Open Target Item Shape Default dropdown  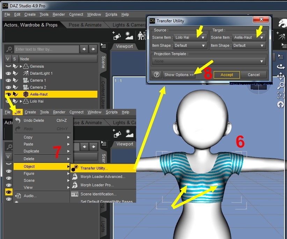tap(249, 46)
